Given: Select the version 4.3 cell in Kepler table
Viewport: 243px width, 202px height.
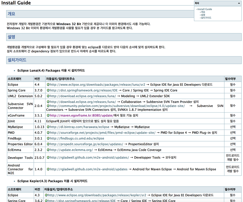Looking at the screenshot, I should click(39, 195).
